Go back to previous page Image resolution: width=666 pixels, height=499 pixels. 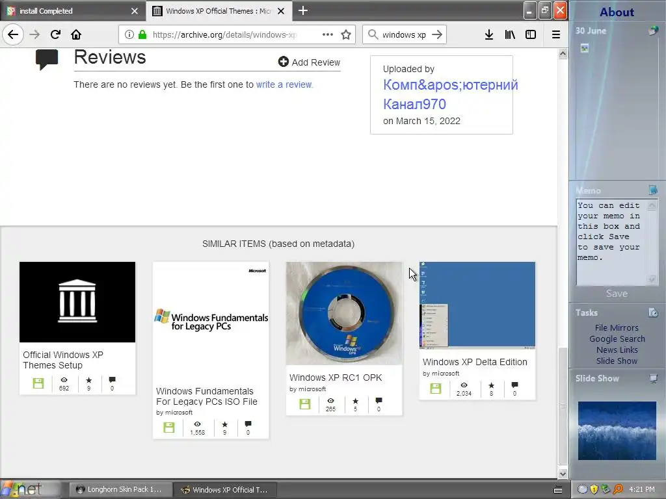click(13, 34)
